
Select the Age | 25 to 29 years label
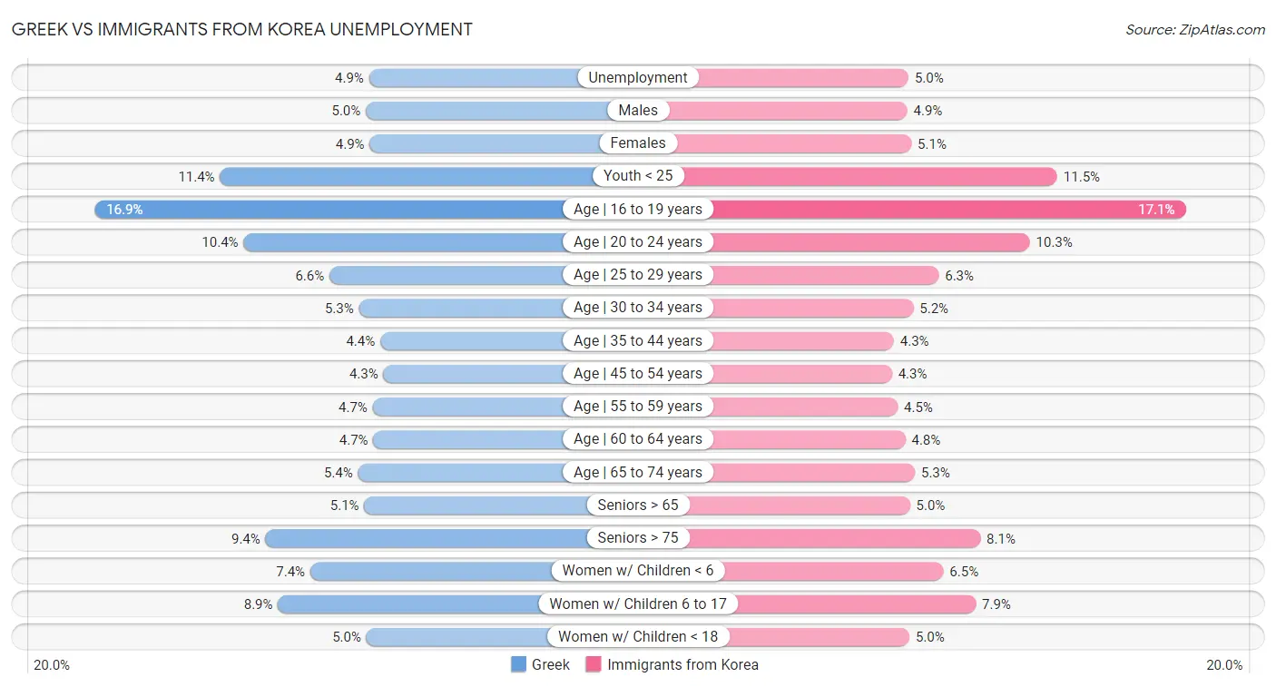coord(638,275)
